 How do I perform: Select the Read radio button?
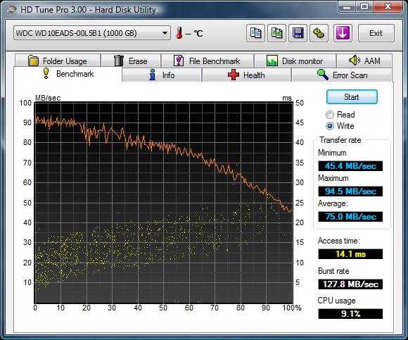pyautogui.click(x=330, y=115)
